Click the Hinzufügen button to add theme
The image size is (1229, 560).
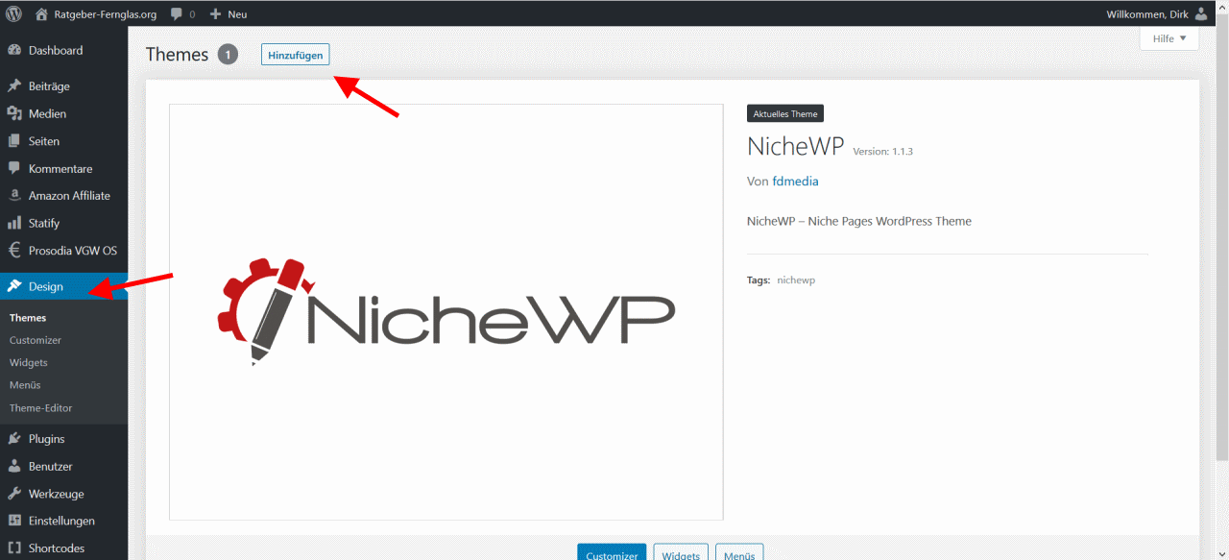point(295,55)
